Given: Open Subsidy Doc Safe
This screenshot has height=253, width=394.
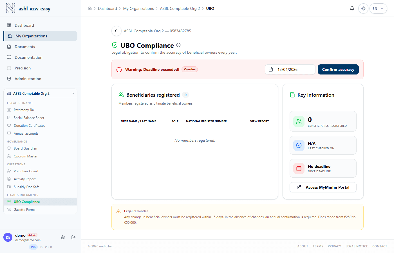Looking at the screenshot, I should pos(40,187).
